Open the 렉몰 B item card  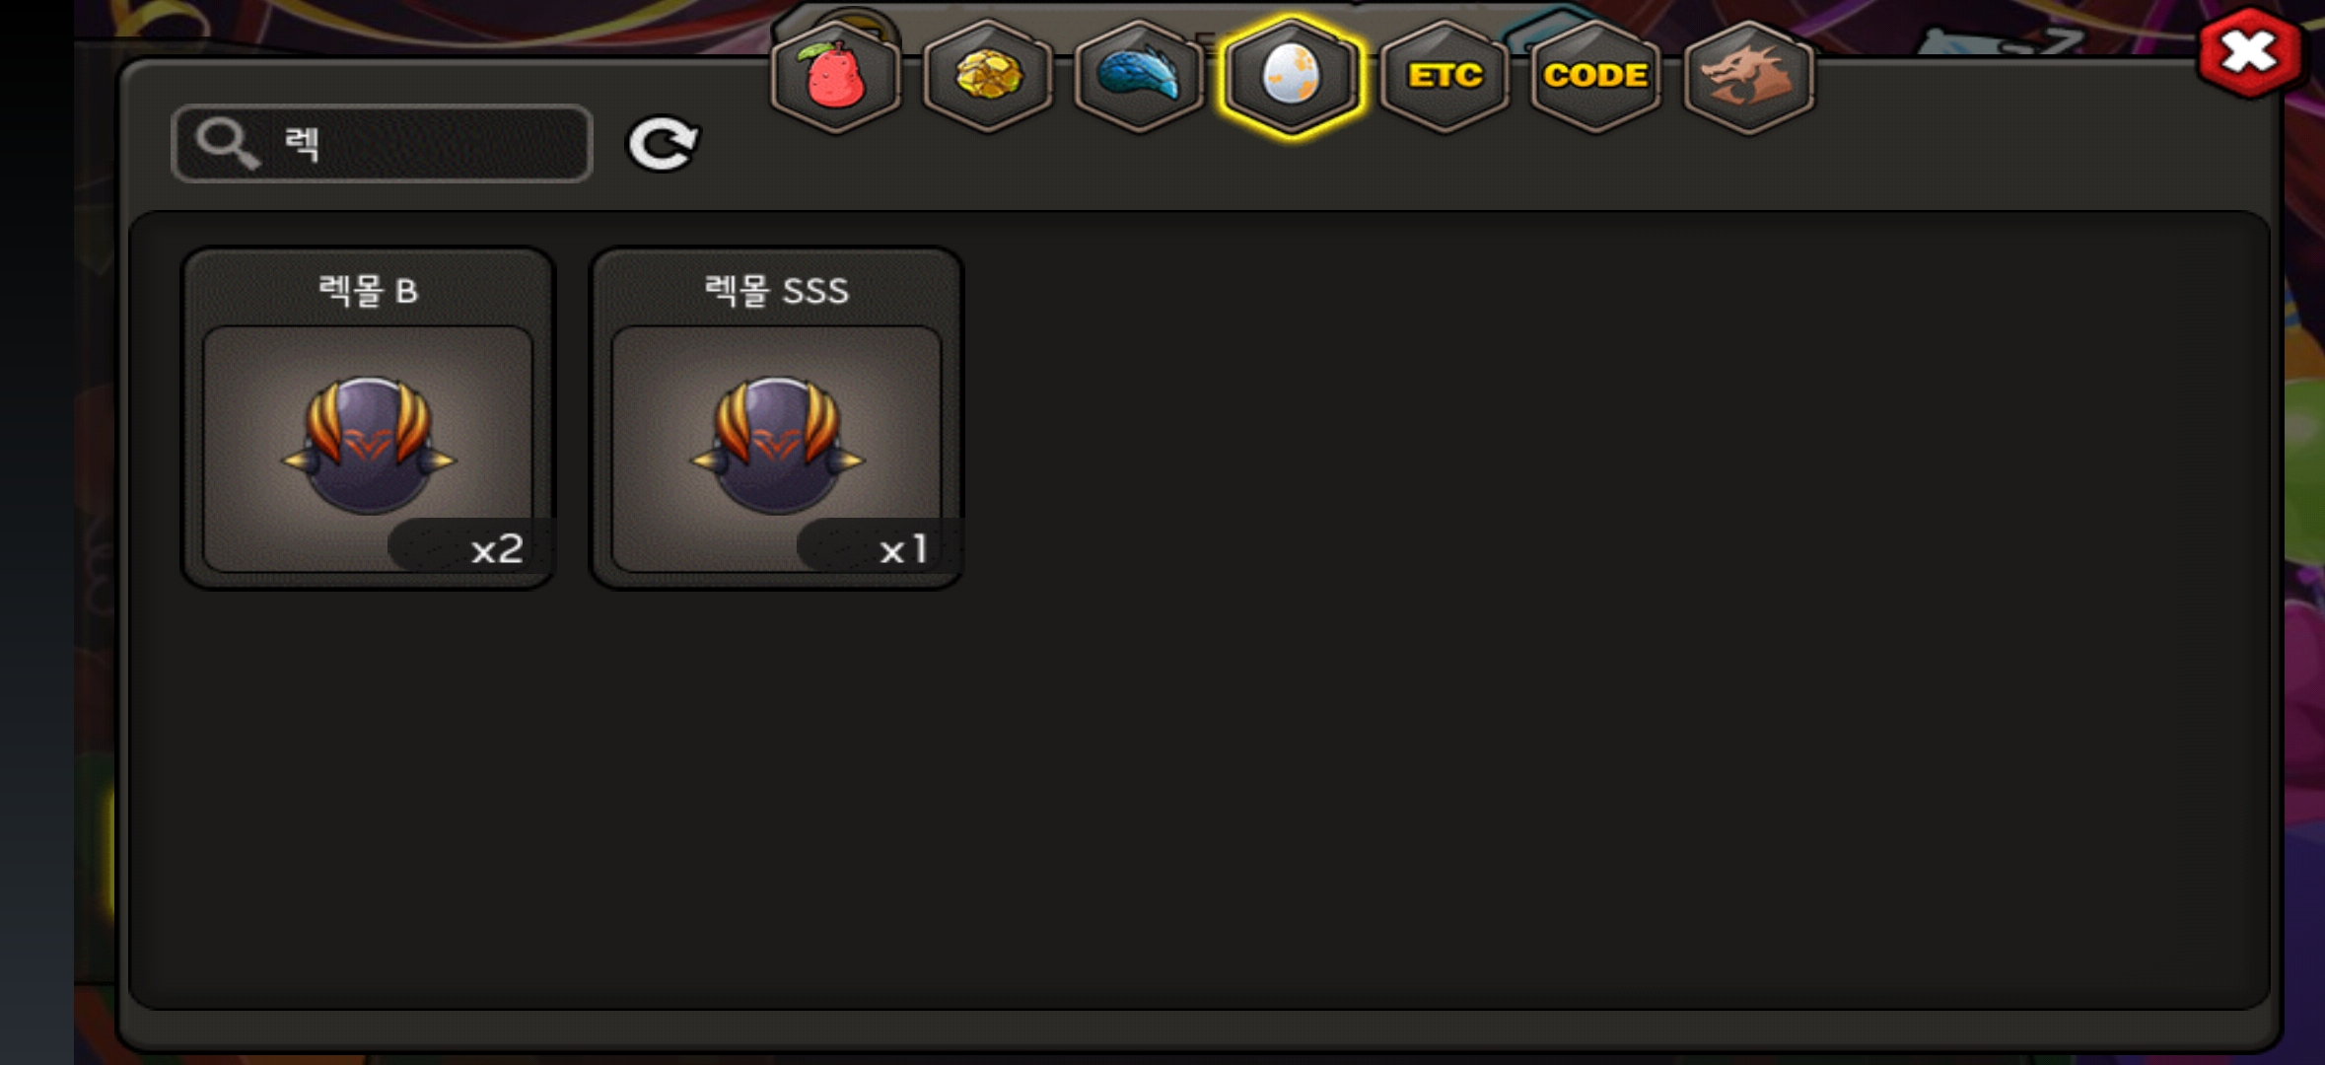pyautogui.click(x=368, y=418)
